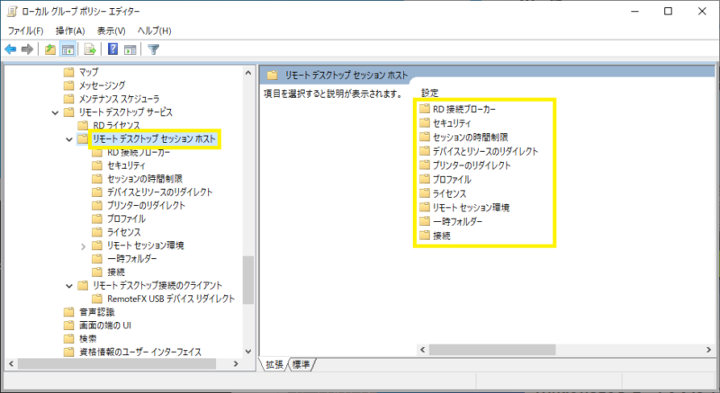Click the window title bar app icon
Viewport: 720px width, 393px height.
[x=13, y=11]
